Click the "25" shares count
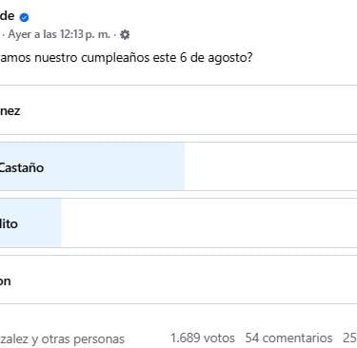Image resolution: width=357 pixels, height=348 pixels. 349,338
